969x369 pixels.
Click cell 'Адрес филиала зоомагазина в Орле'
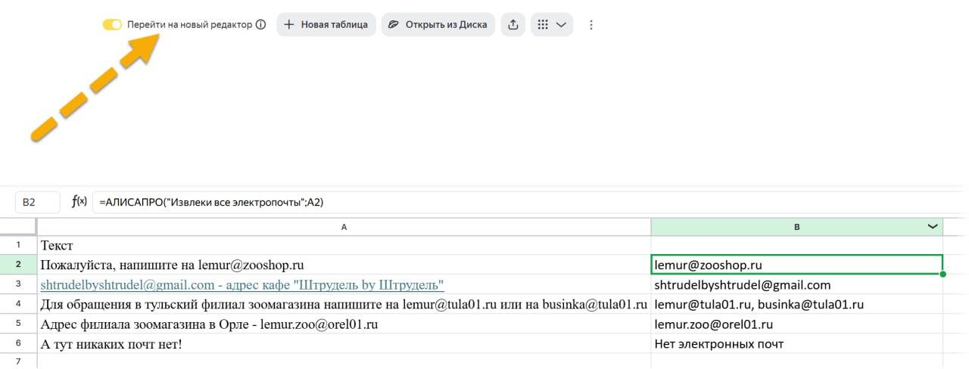pos(344,324)
